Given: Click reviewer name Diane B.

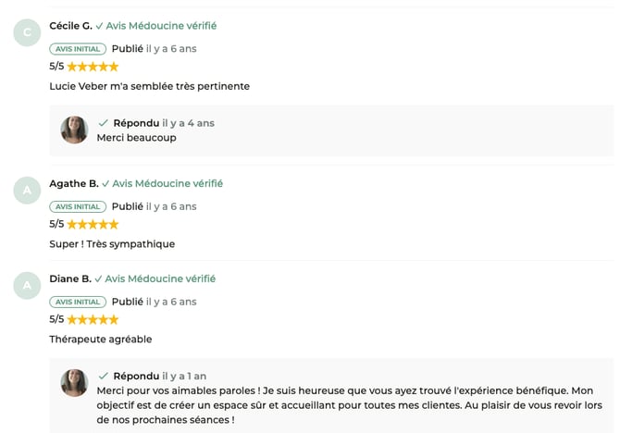Looking at the screenshot, I should [x=70, y=278].
